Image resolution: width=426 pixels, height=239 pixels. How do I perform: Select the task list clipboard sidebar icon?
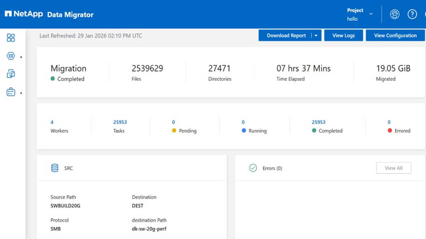click(x=11, y=92)
